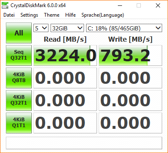Open the Sprache(Language) menu
Viewport: 168px width, 153px height.
103,15
